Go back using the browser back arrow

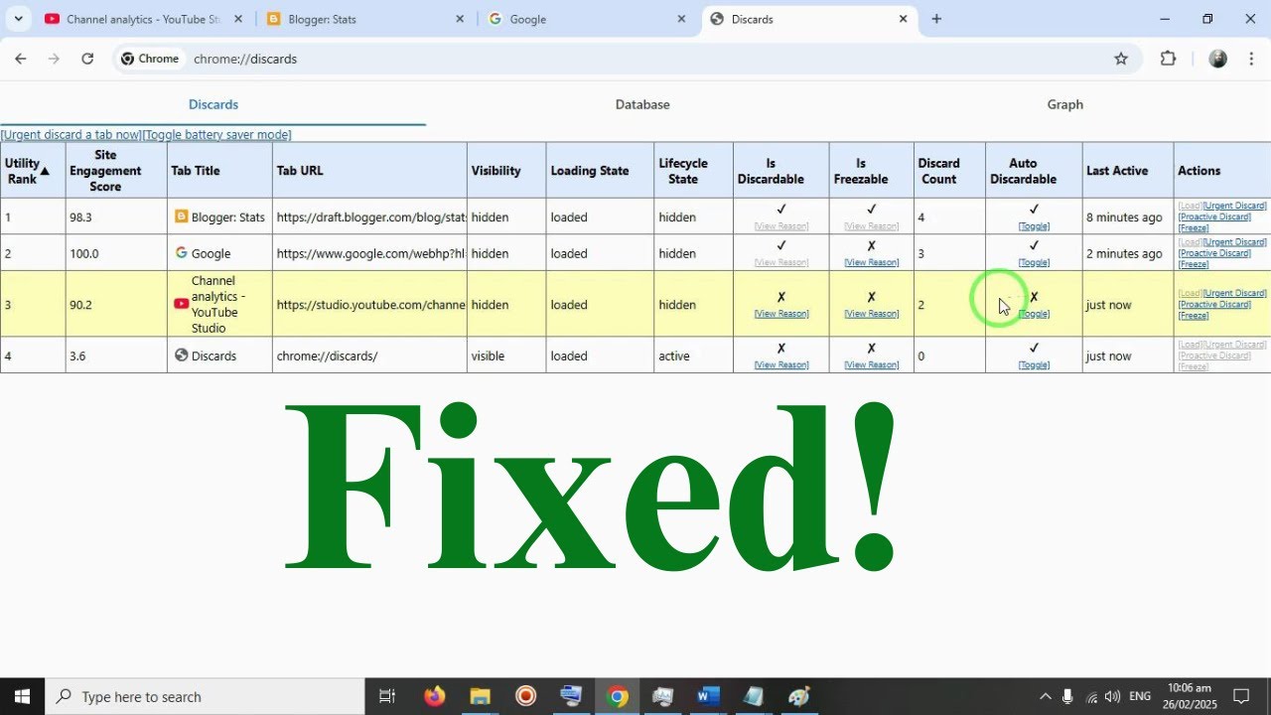20,59
